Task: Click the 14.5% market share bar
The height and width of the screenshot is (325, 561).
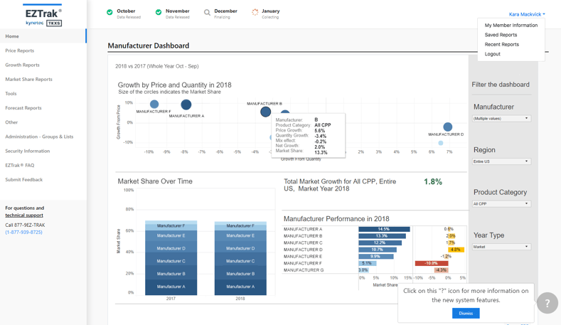Action: click(384, 229)
